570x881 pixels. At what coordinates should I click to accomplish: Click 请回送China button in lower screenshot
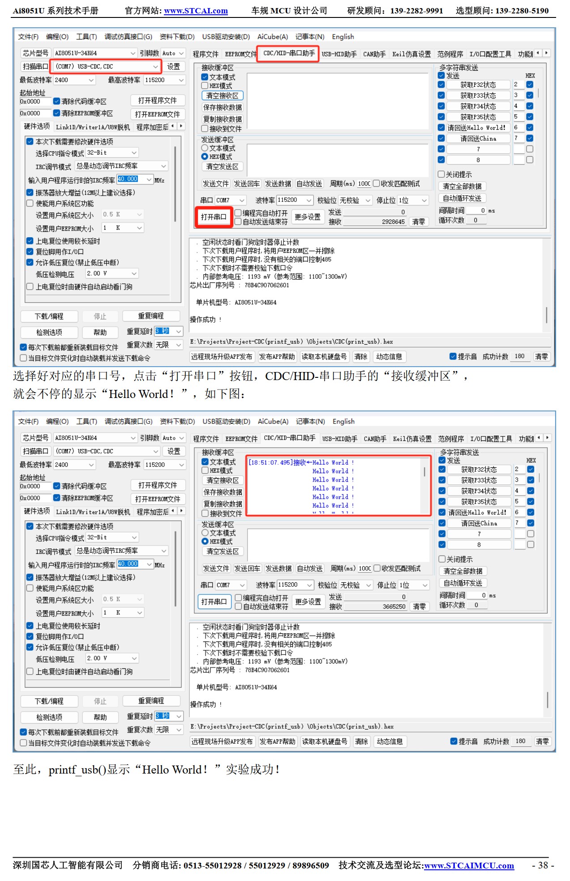tap(479, 523)
